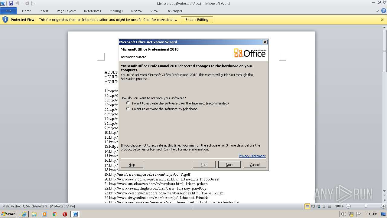
Task: Switch to Outline view icon
Action: click(x=324, y=206)
